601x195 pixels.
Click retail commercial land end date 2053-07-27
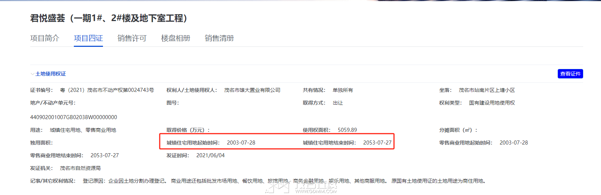105,155
